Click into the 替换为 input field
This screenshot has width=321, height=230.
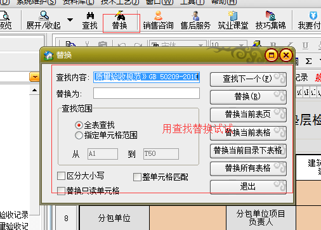click(147, 93)
